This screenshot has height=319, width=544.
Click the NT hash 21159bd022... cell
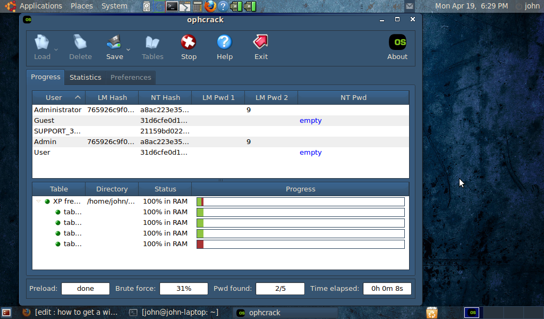pyautogui.click(x=165, y=131)
